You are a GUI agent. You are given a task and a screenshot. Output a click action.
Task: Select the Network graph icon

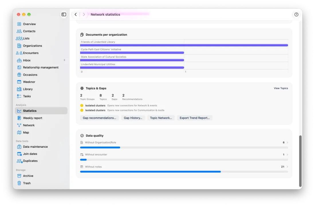tap(19, 125)
